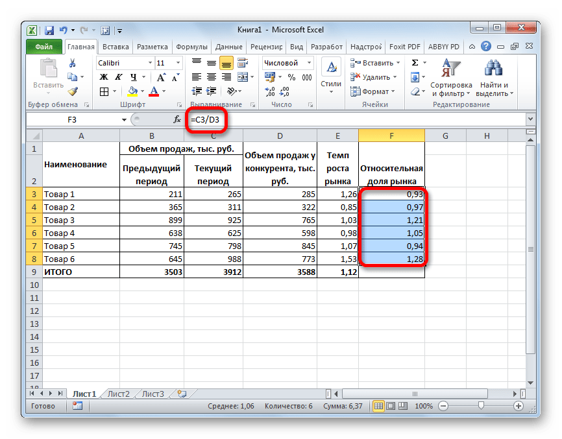Open Сортировка и фильтр menu

451,78
